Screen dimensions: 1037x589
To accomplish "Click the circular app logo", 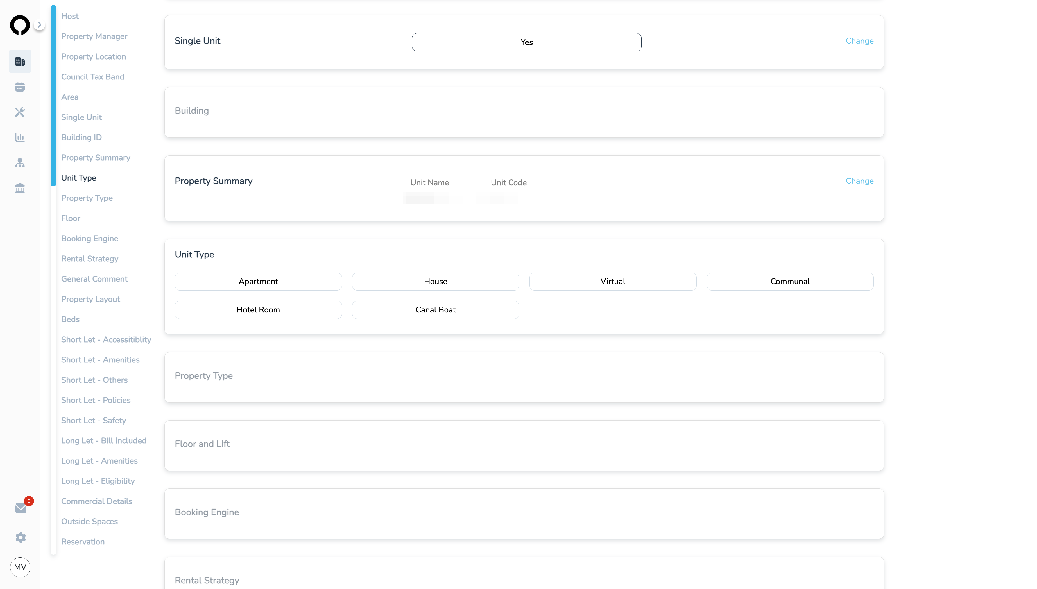I will coord(20,25).
